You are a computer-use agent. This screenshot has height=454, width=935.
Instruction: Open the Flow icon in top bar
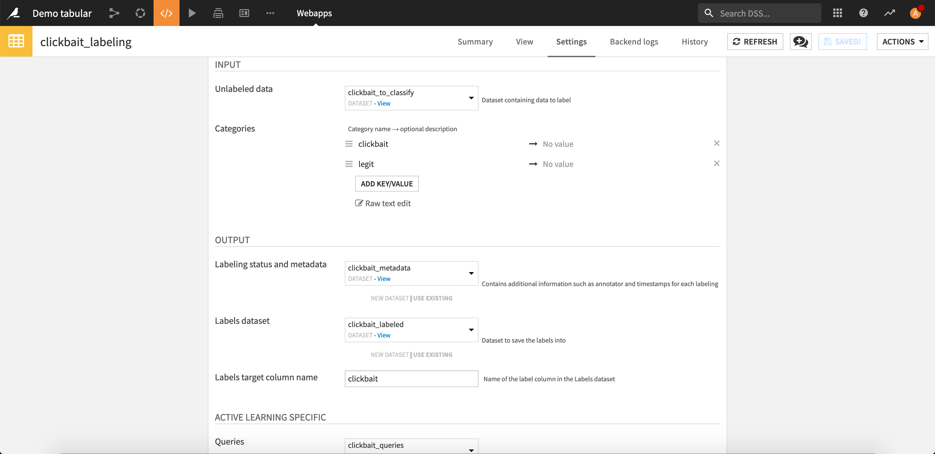tap(114, 13)
